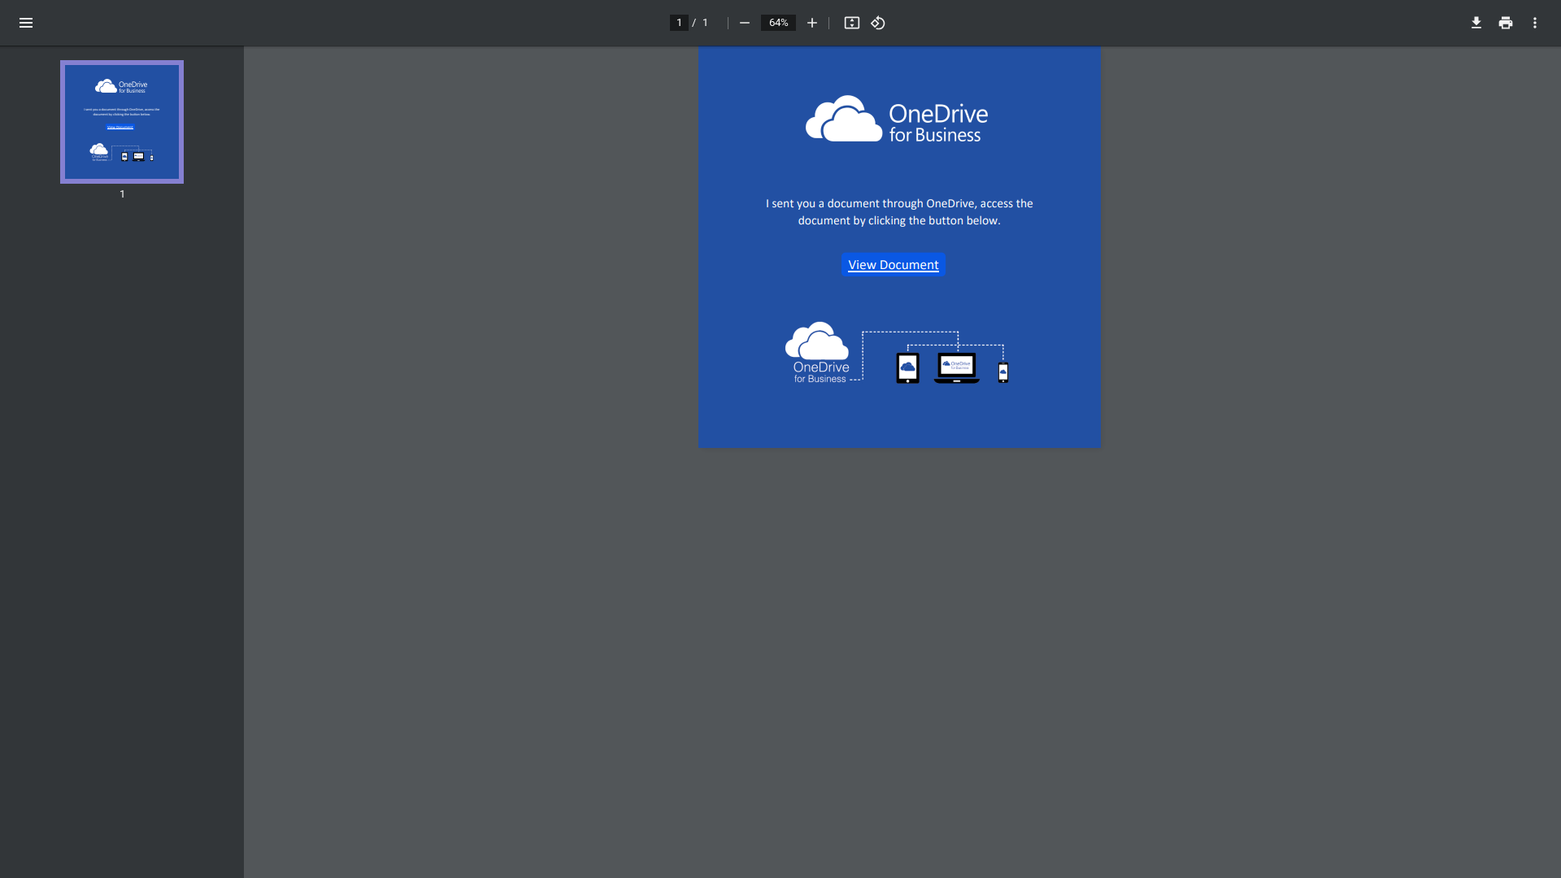Click the zoom in plus icon
The image size is (1561, 878).
click(x=811, y=23)
